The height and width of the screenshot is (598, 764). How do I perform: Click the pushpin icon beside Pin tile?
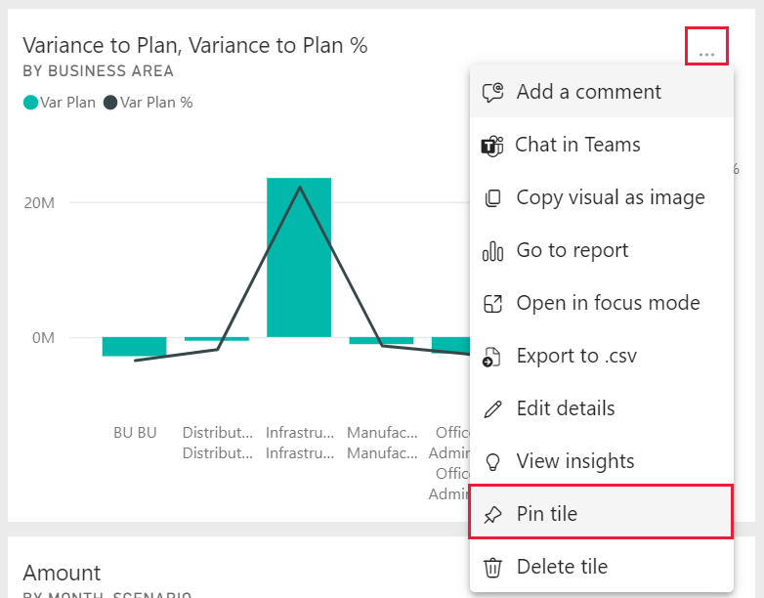pos(492,515)
